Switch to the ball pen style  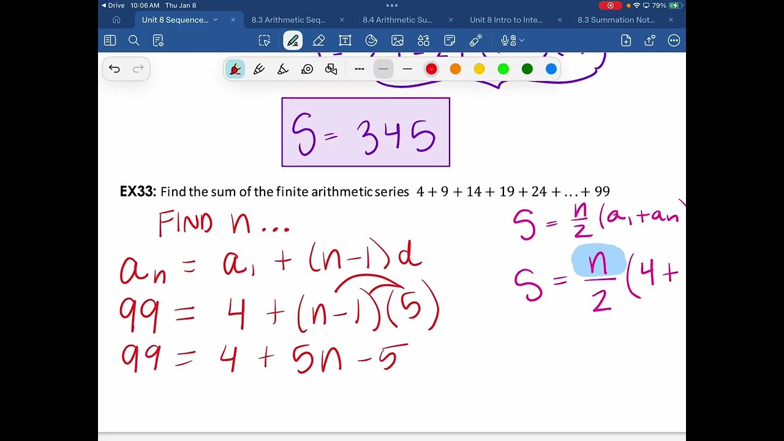pyautogui.click(x=259, y=69)
